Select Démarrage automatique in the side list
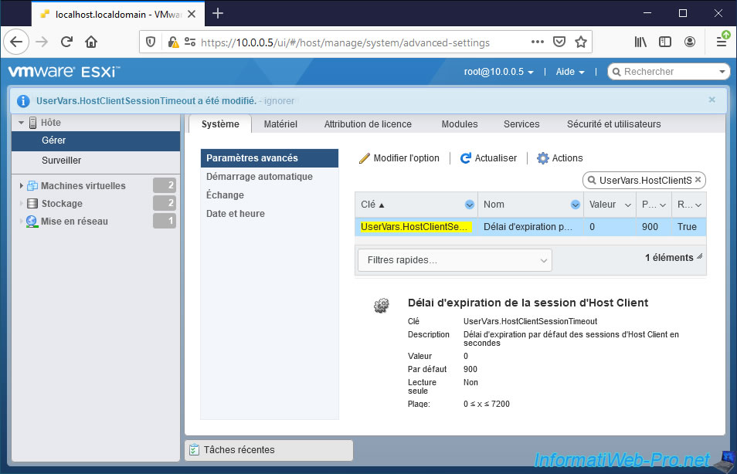The width and height of the screenshot is (737, 474). click(x=259, y=177)
